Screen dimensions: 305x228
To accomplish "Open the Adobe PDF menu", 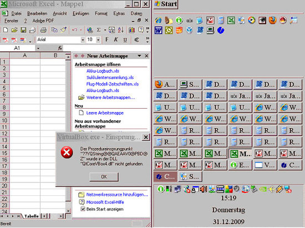I will point(43,21).
